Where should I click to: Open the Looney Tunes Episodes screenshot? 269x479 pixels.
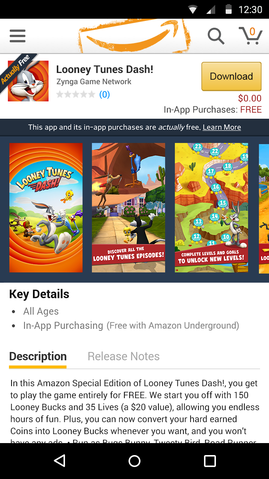coord(129,208)
